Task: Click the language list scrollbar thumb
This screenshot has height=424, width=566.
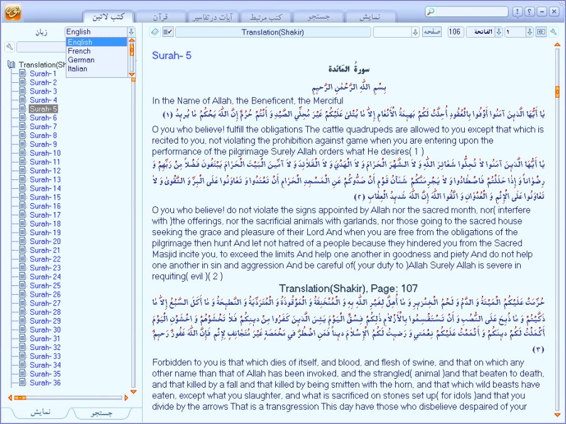Action: click(x=132, y=49)
